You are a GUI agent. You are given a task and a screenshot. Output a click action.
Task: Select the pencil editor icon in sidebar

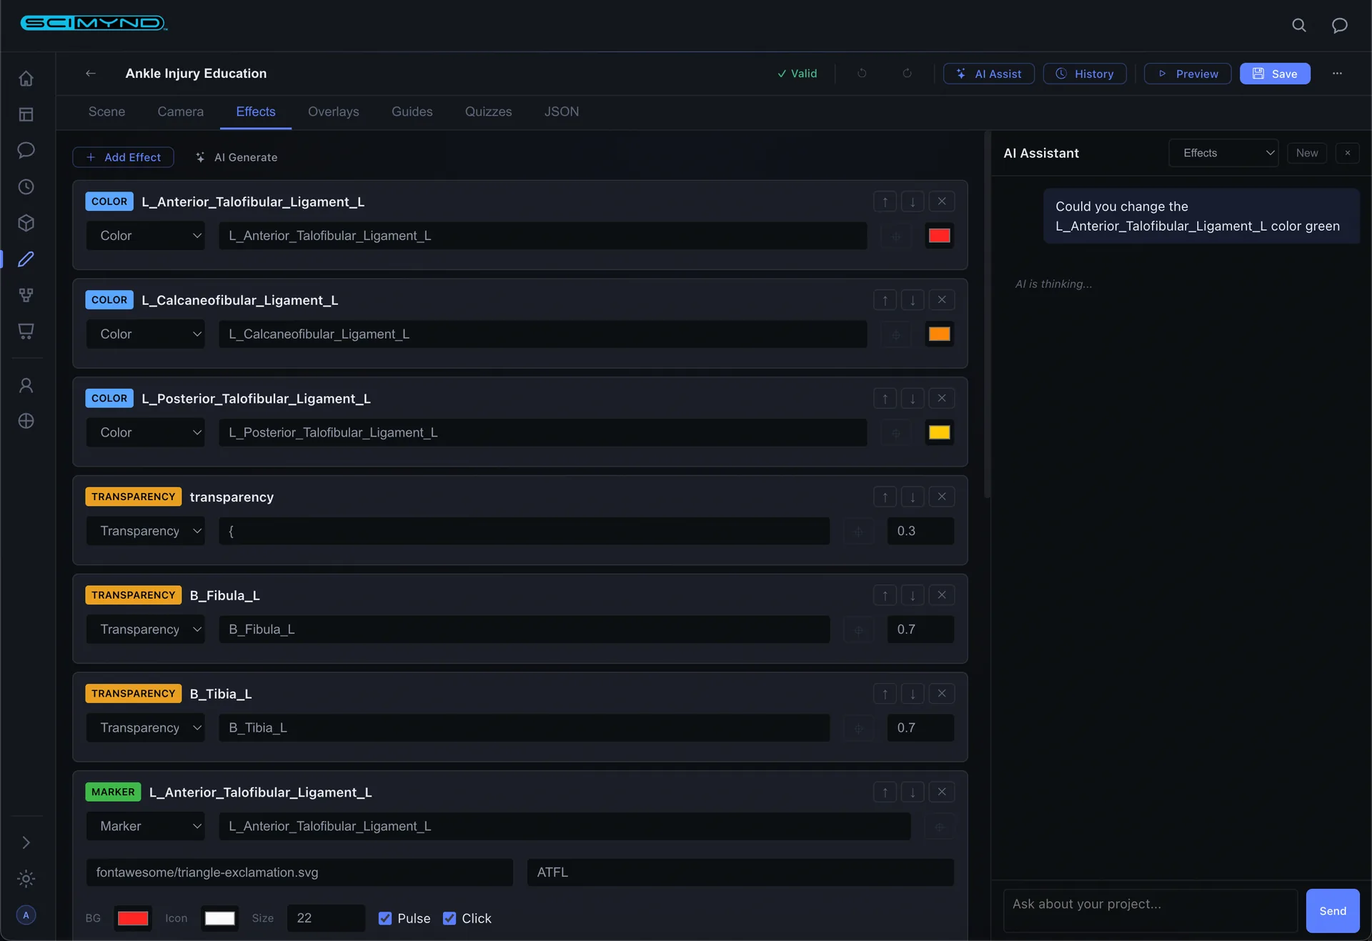coord(26,259)
